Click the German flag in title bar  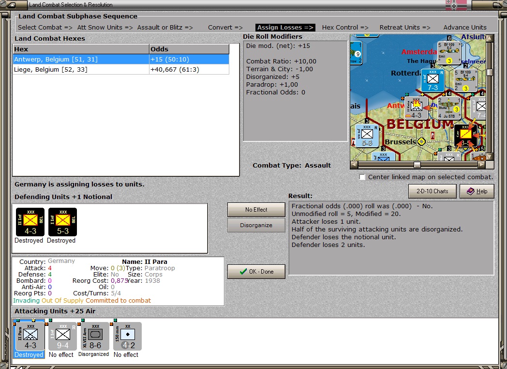coord(456,4)
